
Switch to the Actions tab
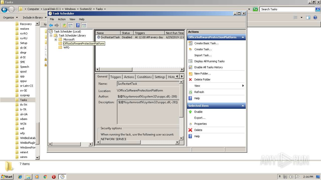click(x=129, y=77)
